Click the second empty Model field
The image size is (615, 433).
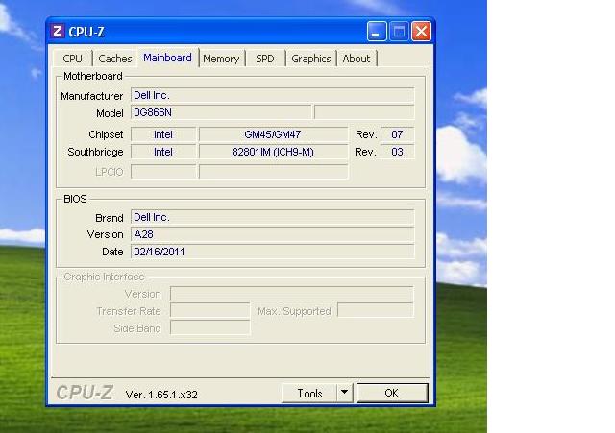pyautogui.click(x=364, y=112)
